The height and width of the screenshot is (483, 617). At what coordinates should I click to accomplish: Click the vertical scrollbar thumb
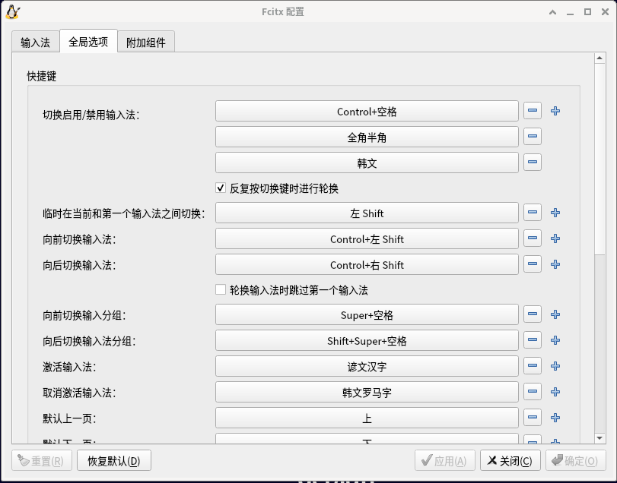[600, 159]
